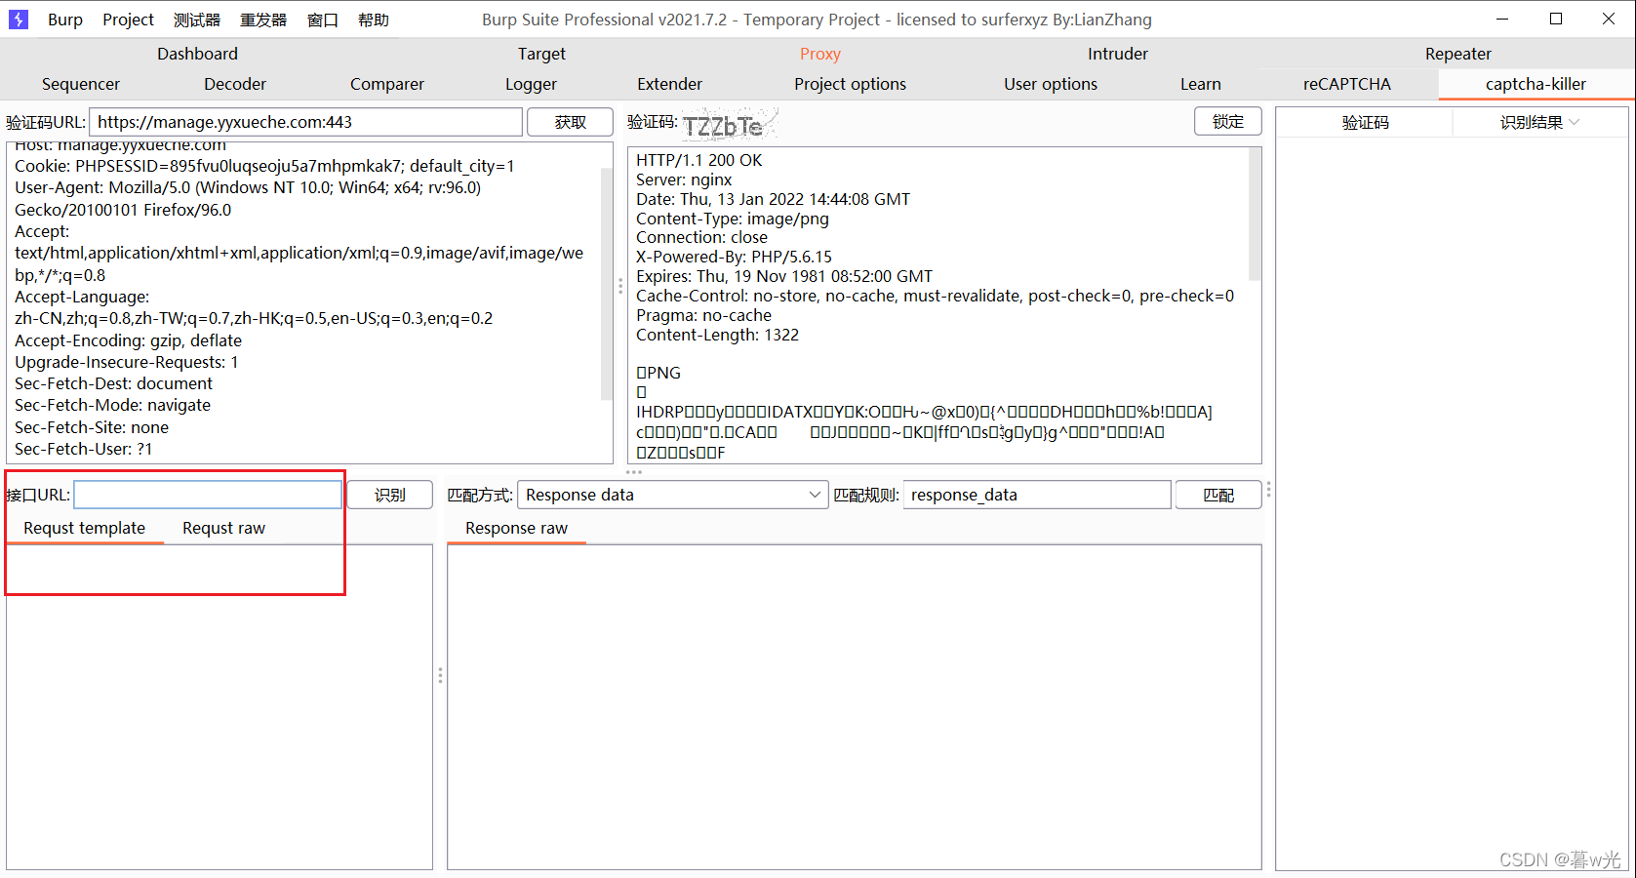
Task: Open the Burp menu
Action: pyautogui.click(x=65, y=20)
